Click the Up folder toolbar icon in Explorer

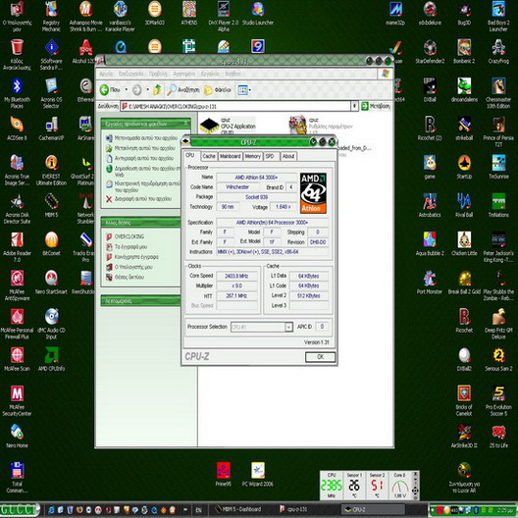point(157,89)
